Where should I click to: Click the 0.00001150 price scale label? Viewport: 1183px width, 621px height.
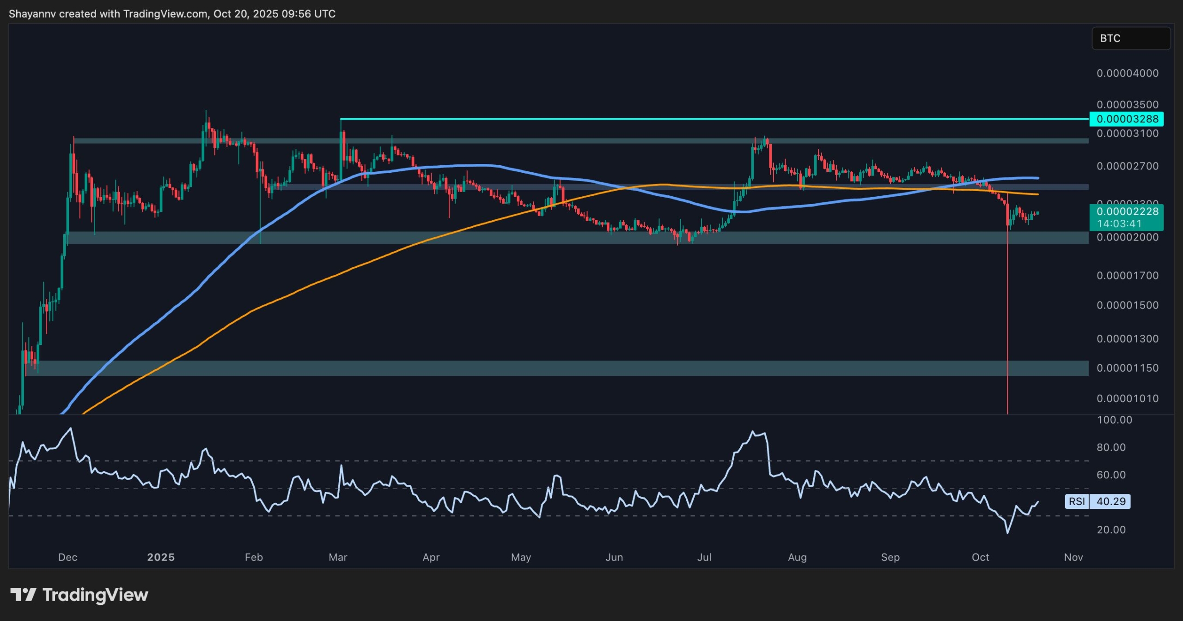tap(1128, 368)
